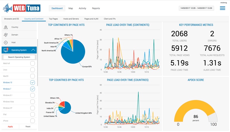230x132 pixels.
Task: Open the Map menu item
Action: coord(70,8)
